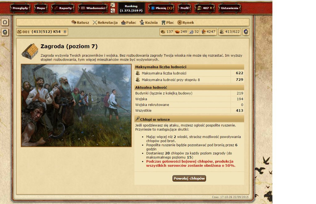This screenshot has width=316, height=204.
Task: Click the storage capacity value 4247
Action: pos(211,31)
